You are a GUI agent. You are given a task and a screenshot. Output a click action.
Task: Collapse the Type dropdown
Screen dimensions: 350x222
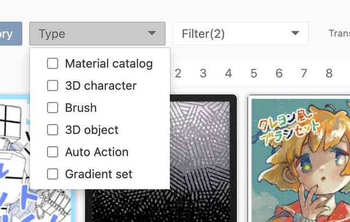click(97, 34)
